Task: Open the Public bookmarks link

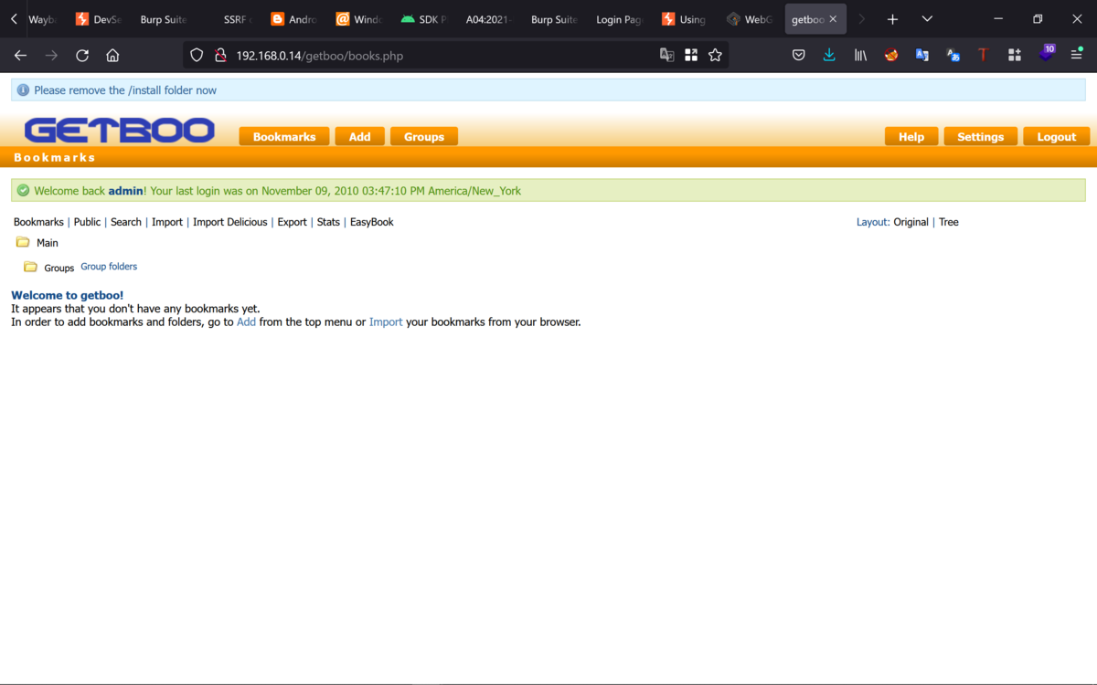Action: pos(87,222)
